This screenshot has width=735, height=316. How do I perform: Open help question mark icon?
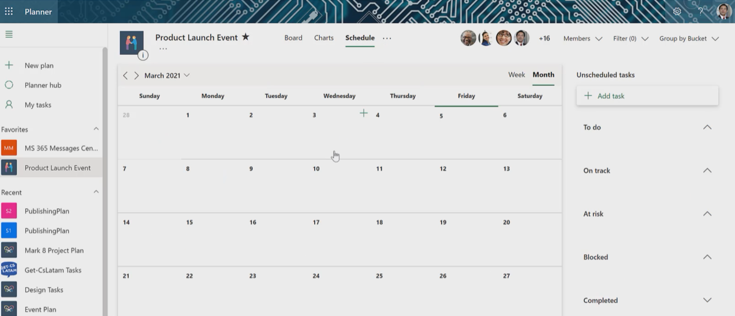click(700, 12)
